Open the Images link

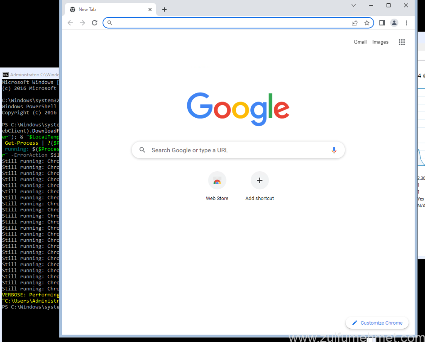point(380,42)
